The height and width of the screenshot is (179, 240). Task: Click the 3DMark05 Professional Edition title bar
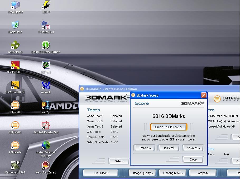(159, 89)
